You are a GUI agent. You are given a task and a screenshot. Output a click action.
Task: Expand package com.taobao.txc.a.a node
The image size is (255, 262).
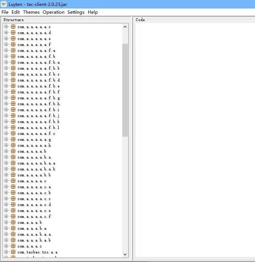click(x=6, y=252)
